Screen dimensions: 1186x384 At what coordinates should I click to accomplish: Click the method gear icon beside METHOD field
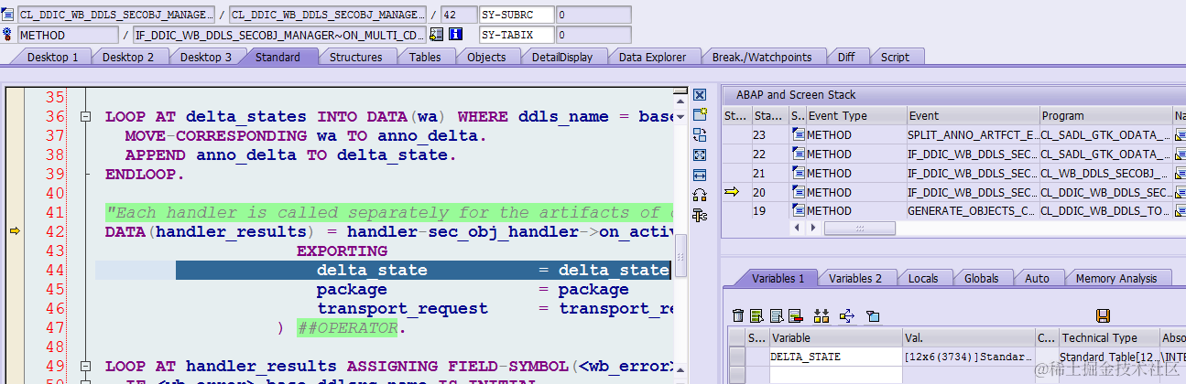click(8, 35)
